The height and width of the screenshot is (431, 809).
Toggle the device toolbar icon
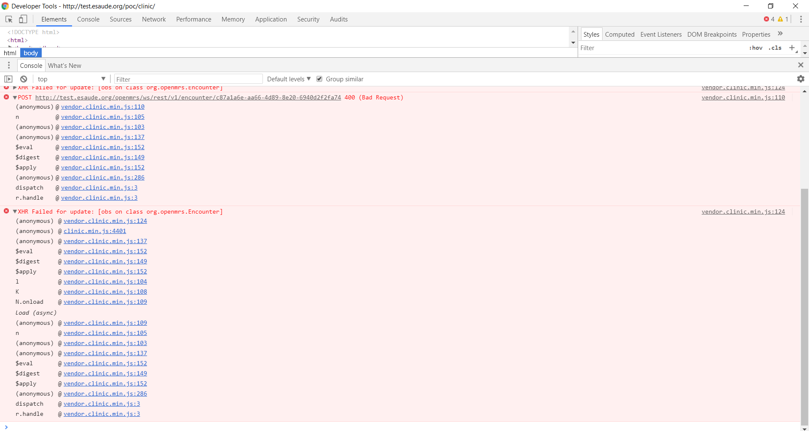(x=23, y=19)
